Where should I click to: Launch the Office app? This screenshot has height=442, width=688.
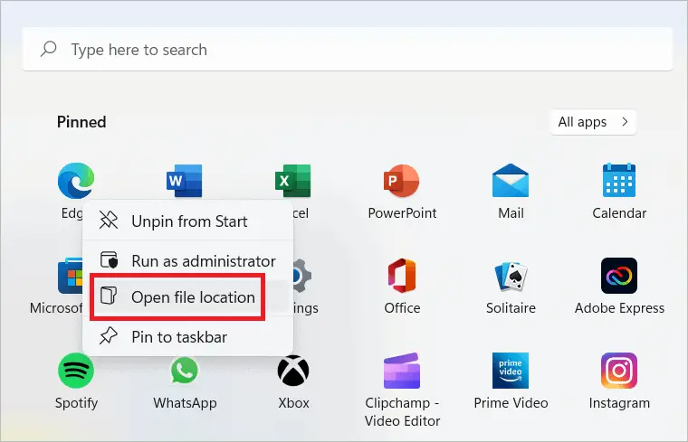pyautogui.click(x=402, y=276)
